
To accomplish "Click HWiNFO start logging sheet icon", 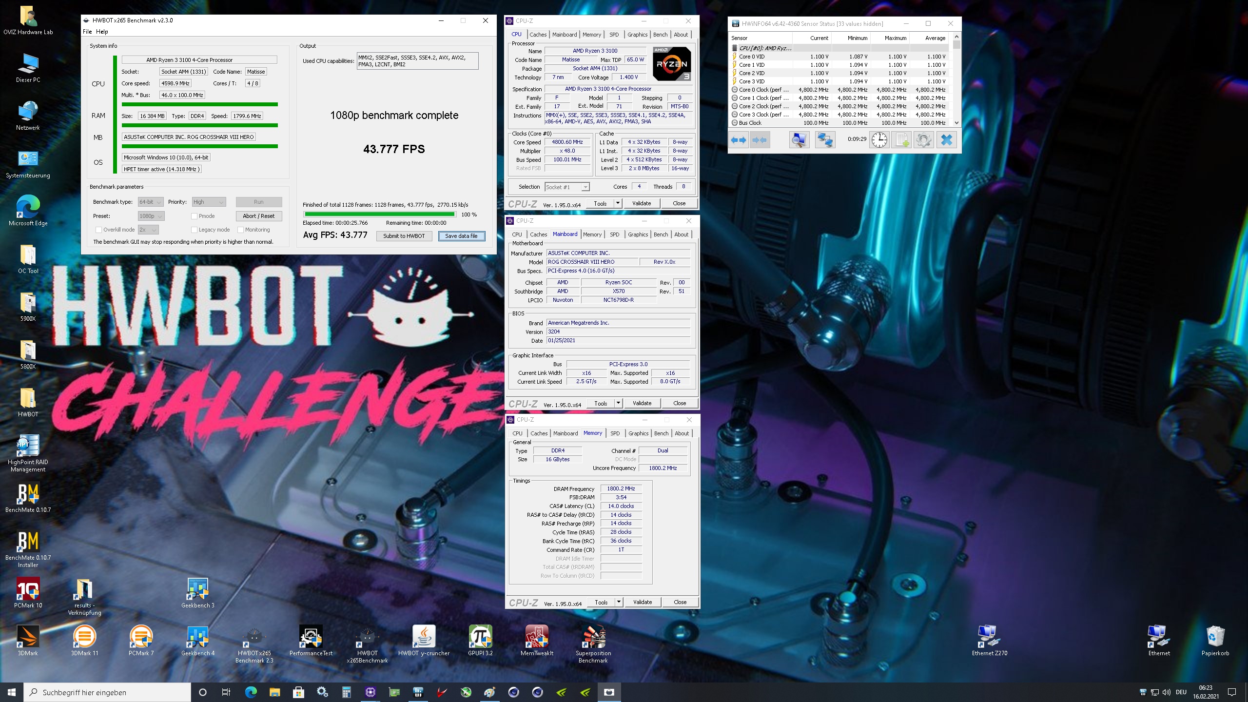I will click(x=902, y=140).
